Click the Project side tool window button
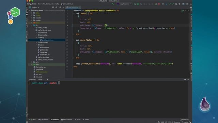Viewport: 218px width, 123px height. tap(27, 11)
